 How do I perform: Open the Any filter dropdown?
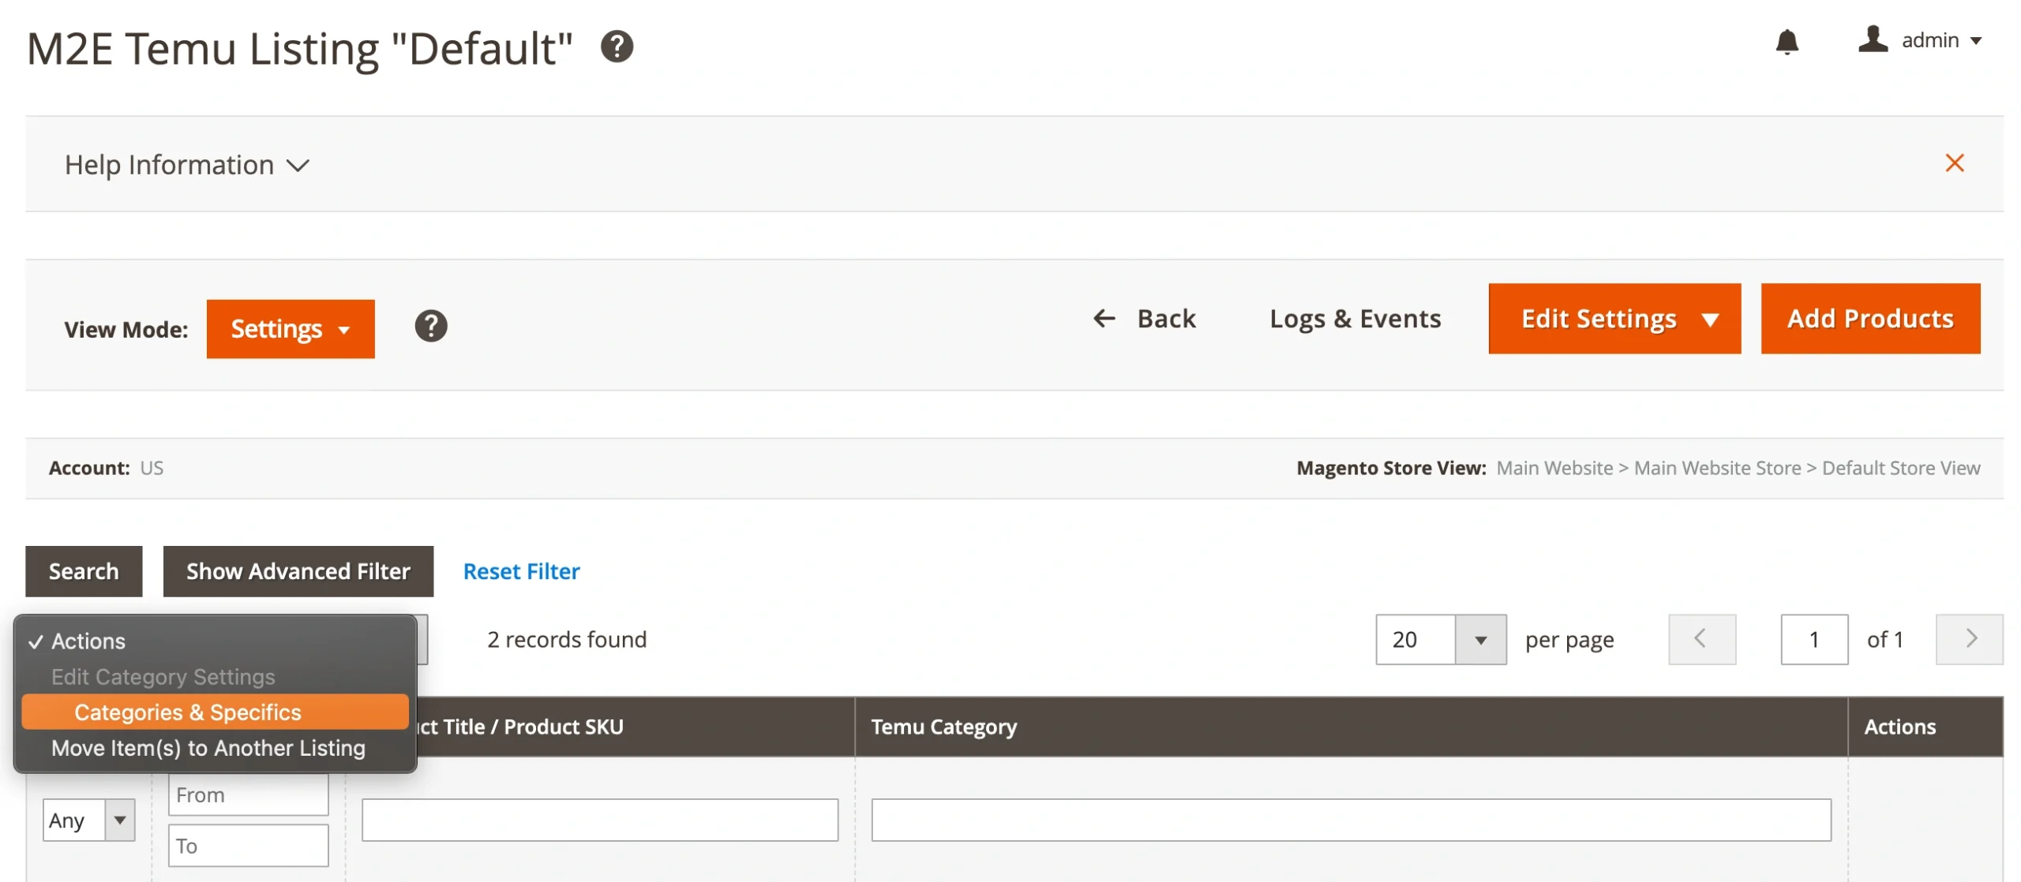pyautogui.click(x=88, y=820)
